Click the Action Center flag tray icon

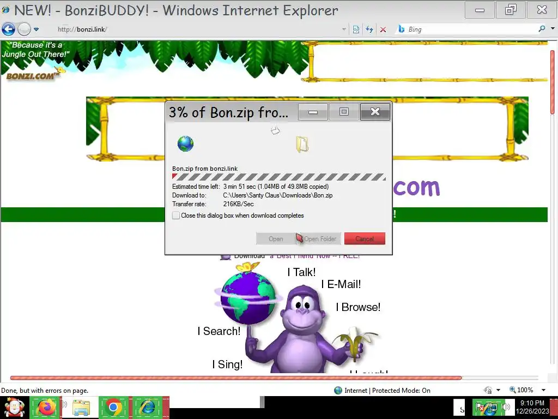479,408
